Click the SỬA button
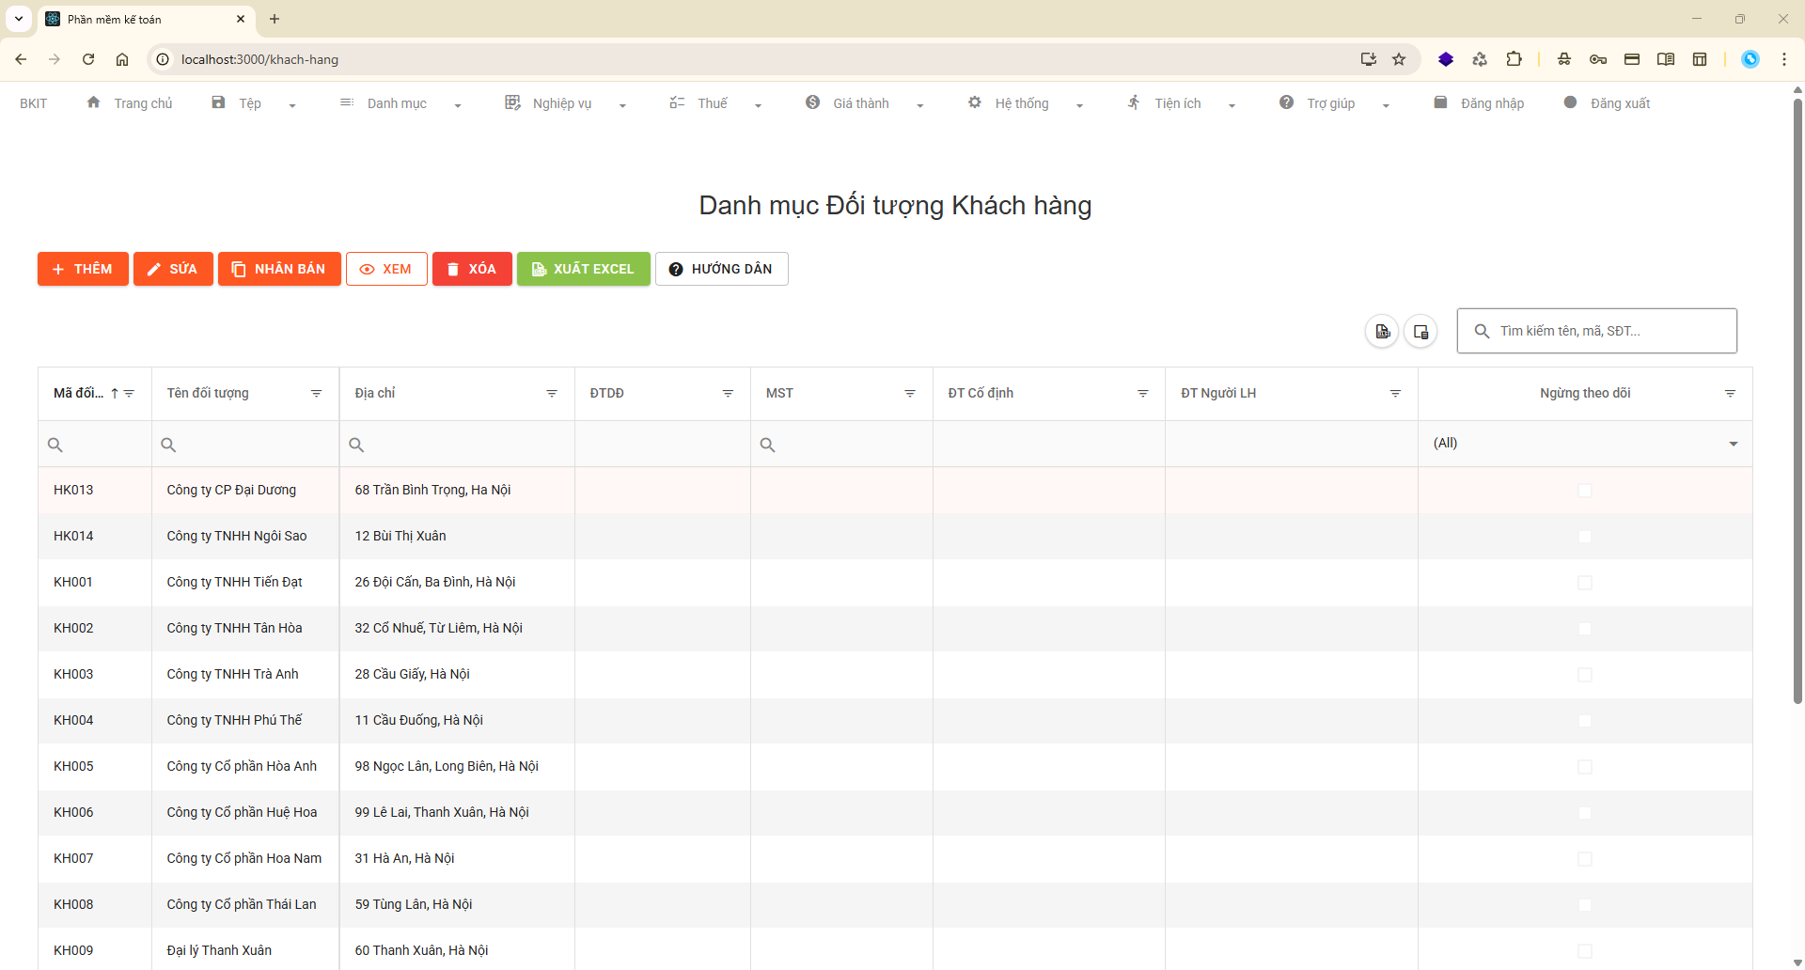Image resolution: width=1805 pixels, height=970 pixels. (173, 269)
